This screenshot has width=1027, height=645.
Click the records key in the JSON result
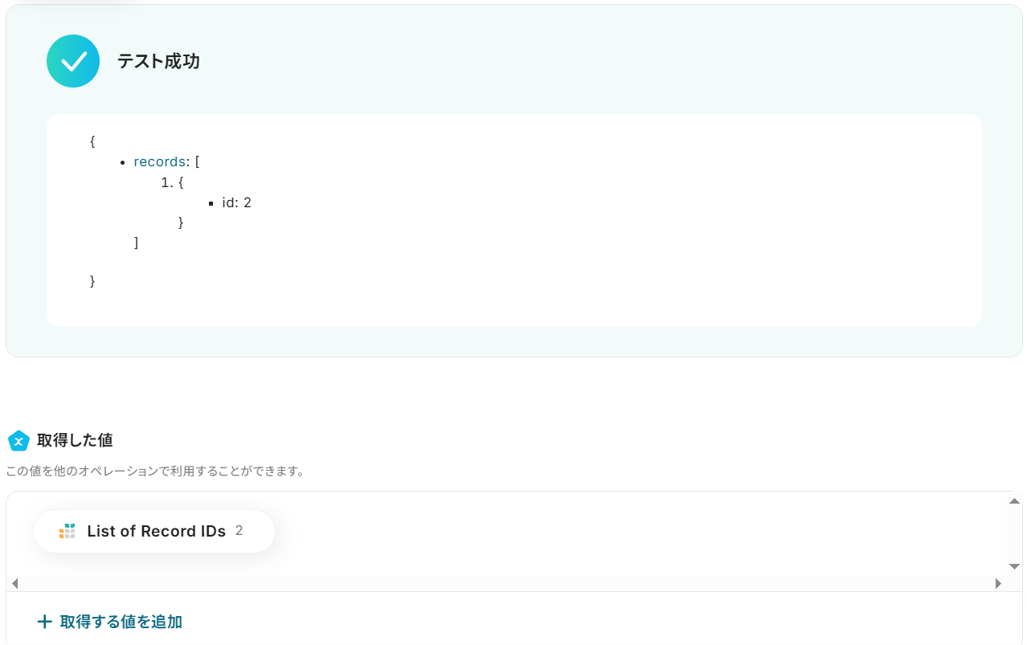(x=159, y=161)
